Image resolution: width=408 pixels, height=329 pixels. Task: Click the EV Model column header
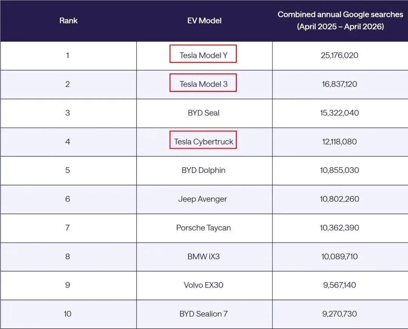[204, 20]
